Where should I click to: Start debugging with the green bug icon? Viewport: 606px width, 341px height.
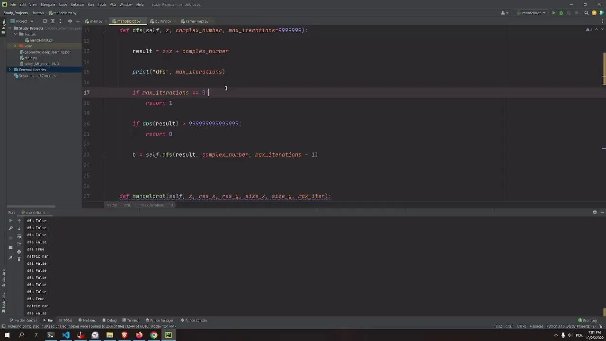(x=561, y=13)
